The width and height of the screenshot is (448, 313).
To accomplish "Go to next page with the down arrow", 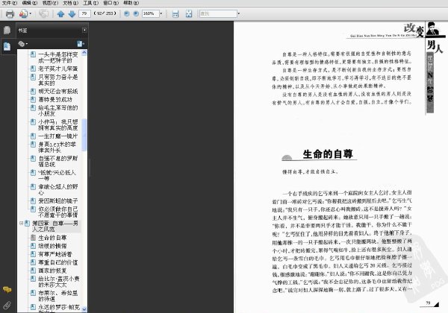I will point(72,13).
